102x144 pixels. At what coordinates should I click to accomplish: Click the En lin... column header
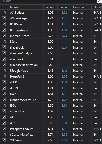coord(64,7)
